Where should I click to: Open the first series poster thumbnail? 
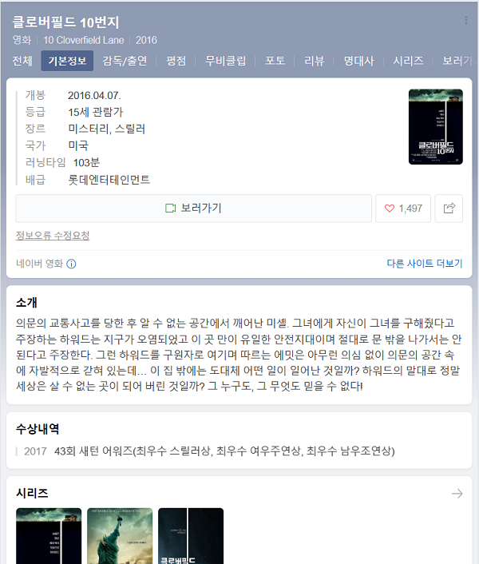49,536
